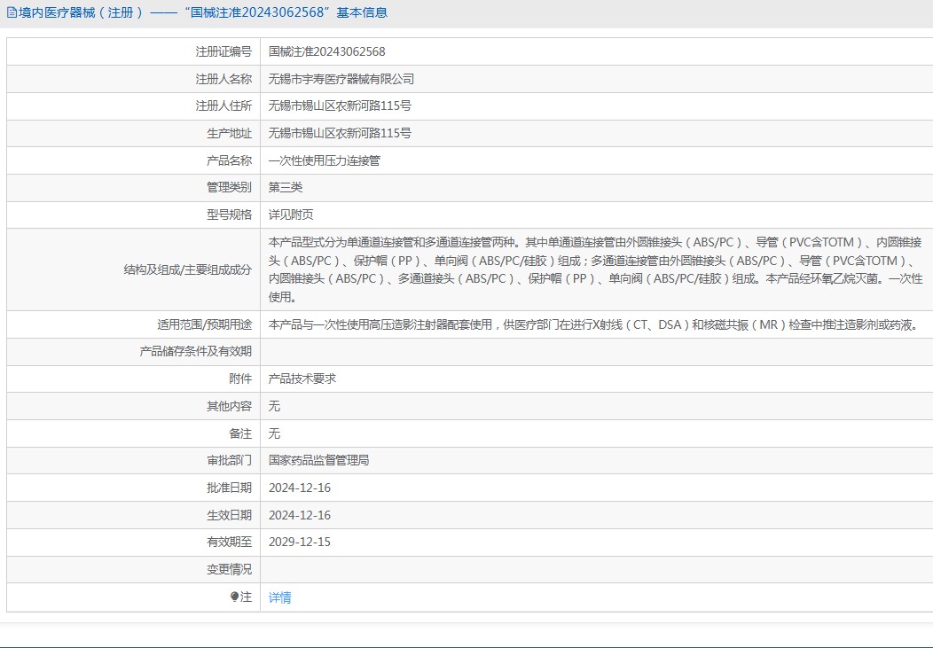Click the expiry date 2029-12-15
This screenshot has height=648, width=933.
click(300, 543)
